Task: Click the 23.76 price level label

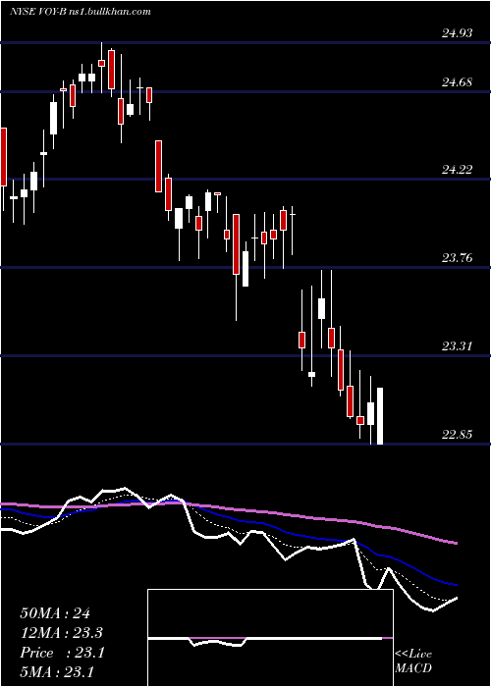Action: (457, 257)
